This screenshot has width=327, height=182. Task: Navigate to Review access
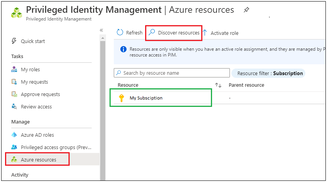[x=36, y=106]
